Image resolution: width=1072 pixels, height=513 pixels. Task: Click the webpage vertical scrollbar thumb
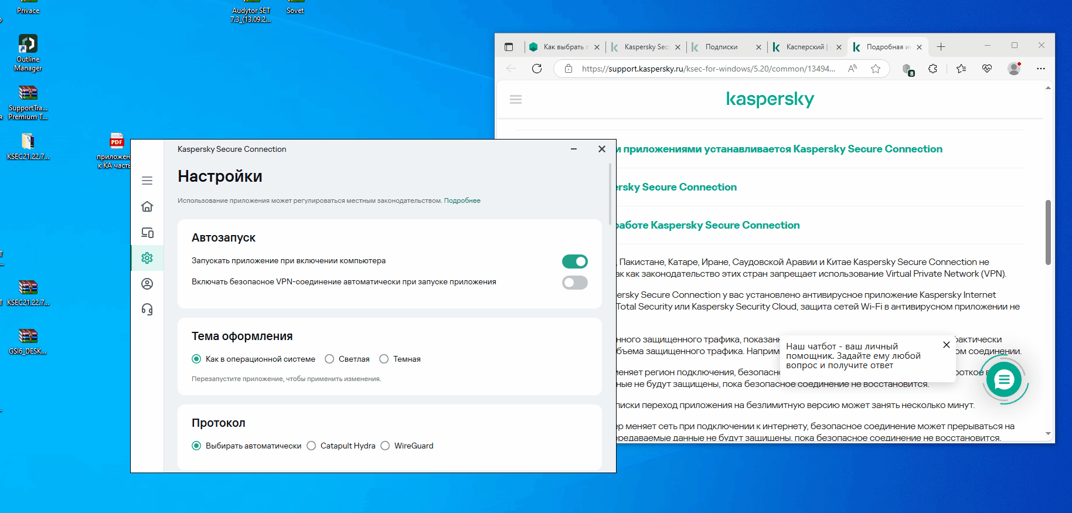coord(1048,232)
